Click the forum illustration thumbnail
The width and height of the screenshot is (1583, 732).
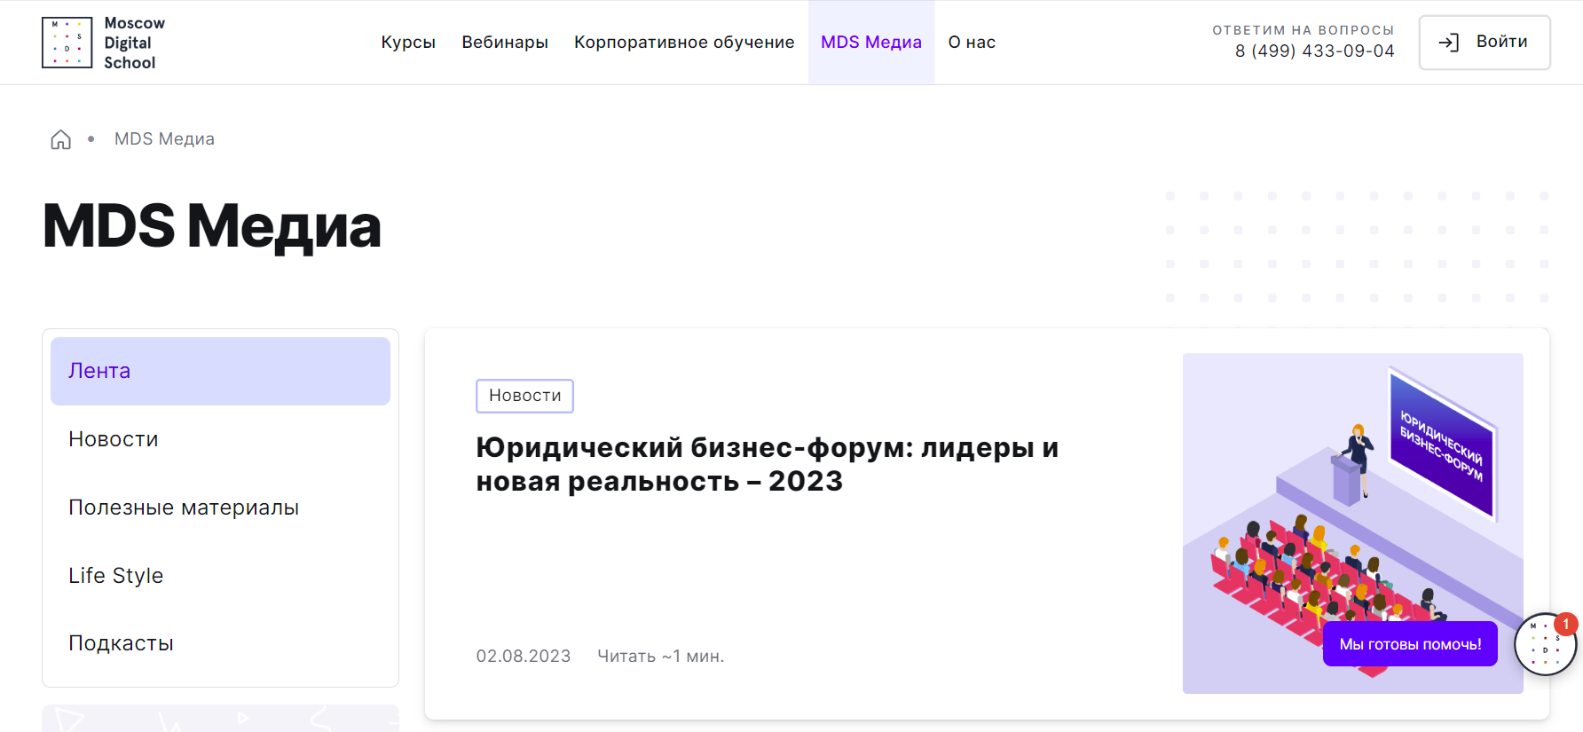1352,523
